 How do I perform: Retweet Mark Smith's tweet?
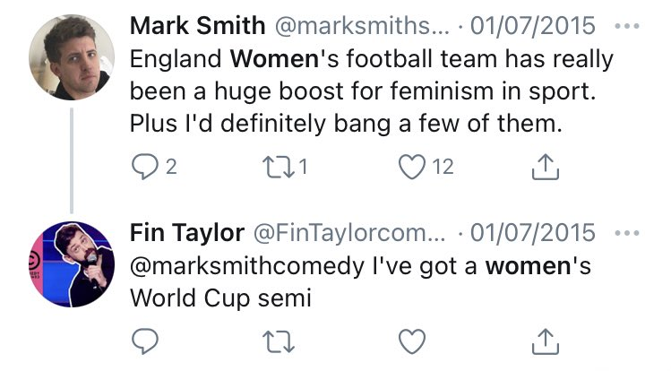click(x=280, y=166)
